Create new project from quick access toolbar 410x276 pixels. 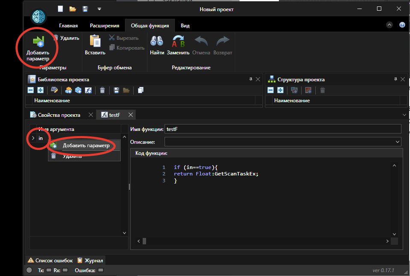point(60,9)
